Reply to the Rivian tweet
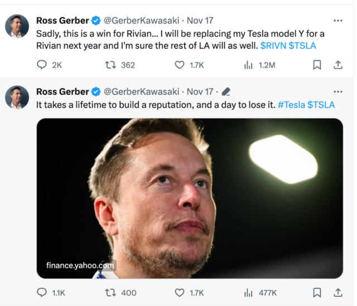 (42, 65)
